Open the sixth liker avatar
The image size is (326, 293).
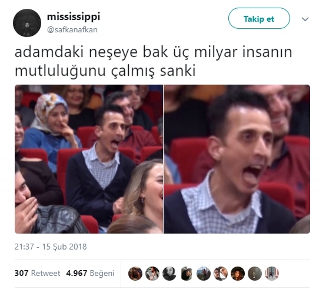[221, 274]
